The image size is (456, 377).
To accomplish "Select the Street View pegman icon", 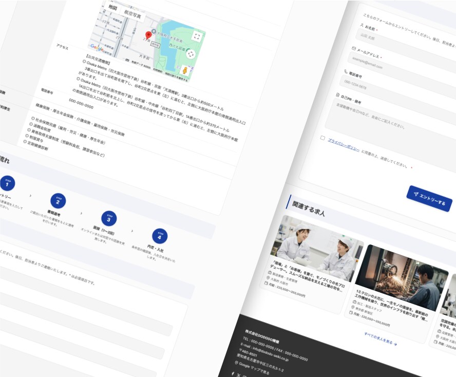I will [x=184, y=70].
